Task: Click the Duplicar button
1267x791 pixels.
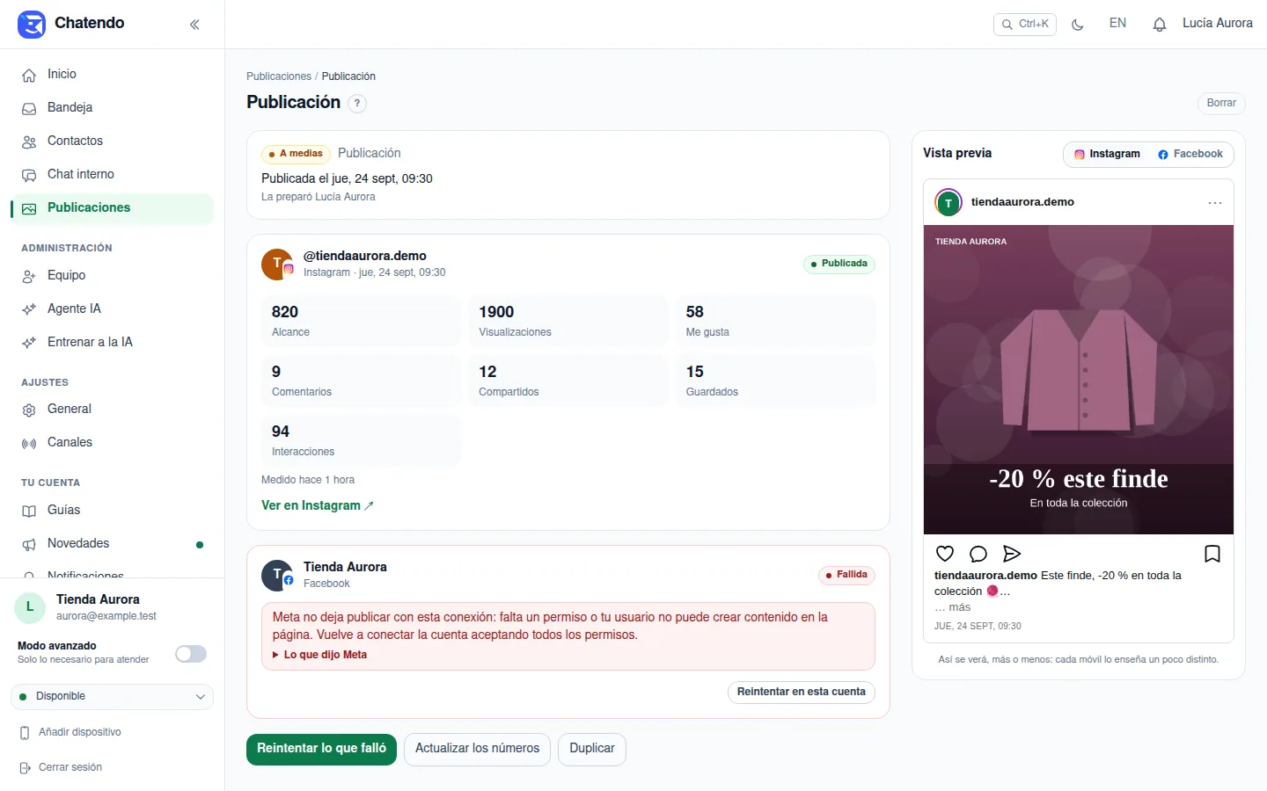Action: pos(592,749)
